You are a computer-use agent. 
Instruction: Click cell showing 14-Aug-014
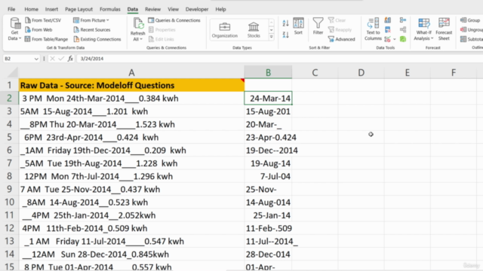click(x=268, y=202)
